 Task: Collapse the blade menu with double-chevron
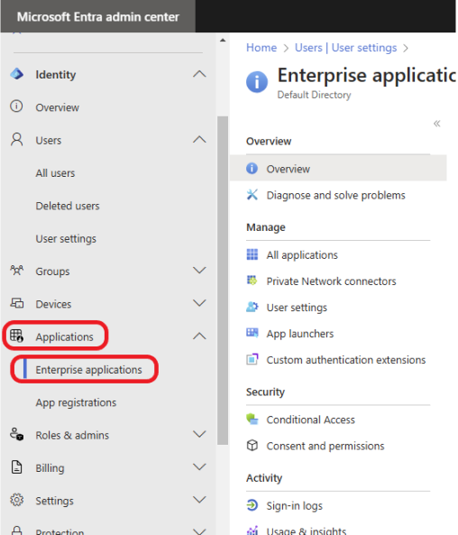point(437,124)
